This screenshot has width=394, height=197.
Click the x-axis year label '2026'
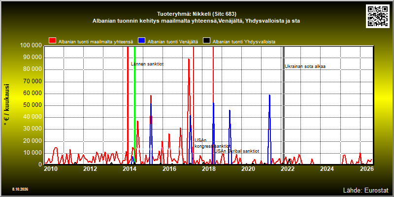coord(366,169)
